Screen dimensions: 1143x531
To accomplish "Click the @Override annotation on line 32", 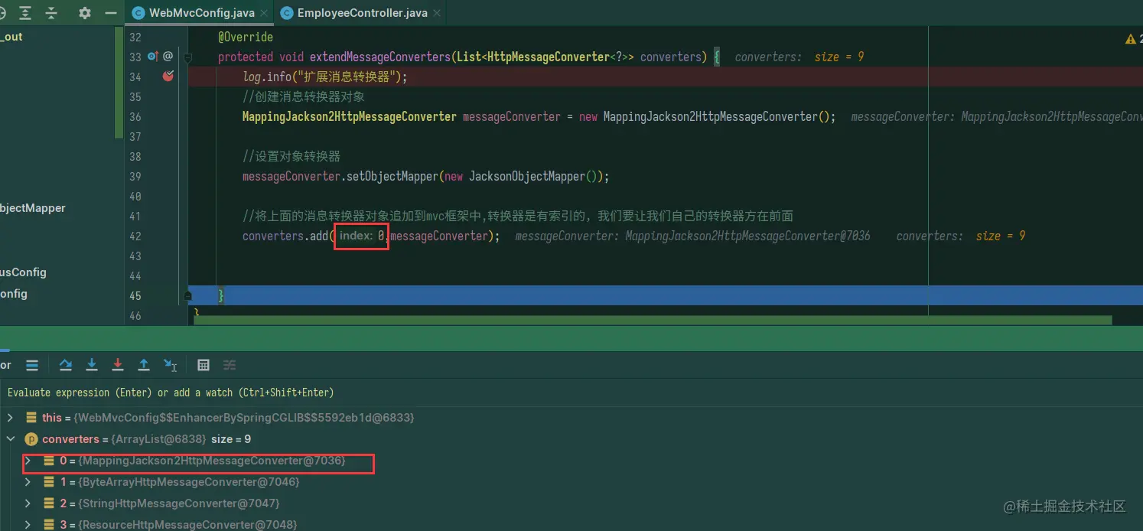I will (x=246, y=37).
